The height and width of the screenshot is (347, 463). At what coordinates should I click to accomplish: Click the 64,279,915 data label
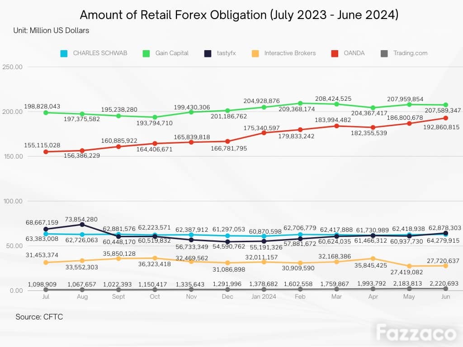[x=443, y=240]
